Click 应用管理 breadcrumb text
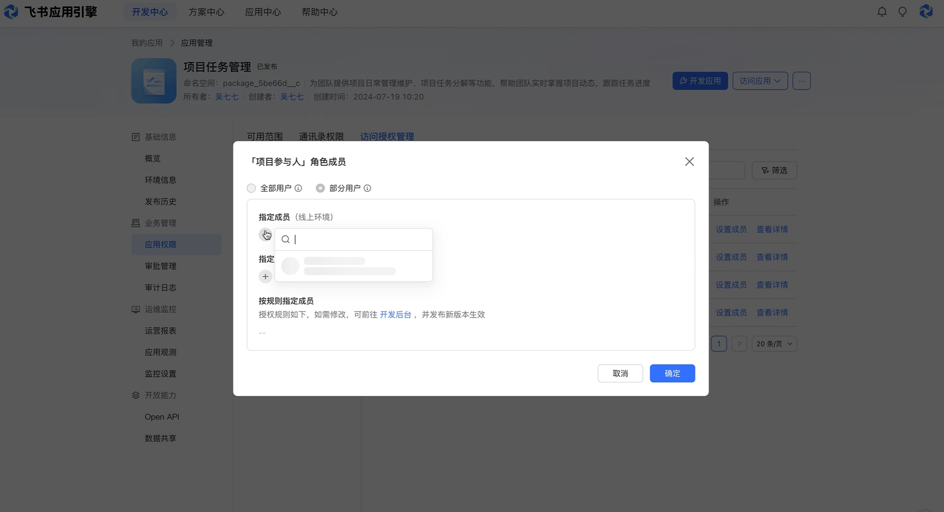The height and width of the screenshot is (512, 944). 197,43
